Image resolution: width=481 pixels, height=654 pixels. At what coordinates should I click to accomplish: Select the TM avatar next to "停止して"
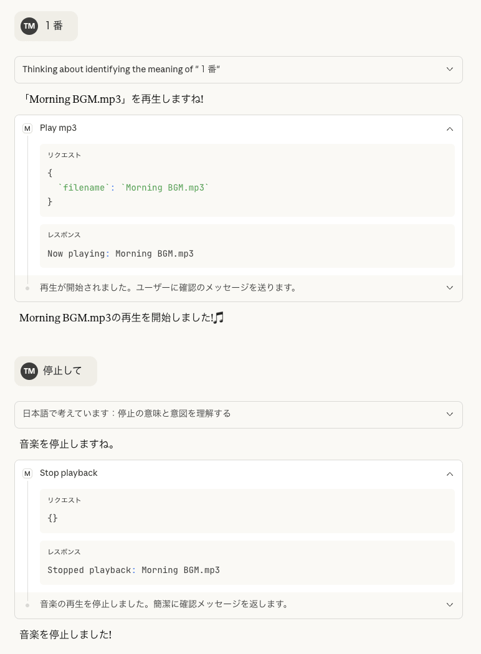(29, 371)
